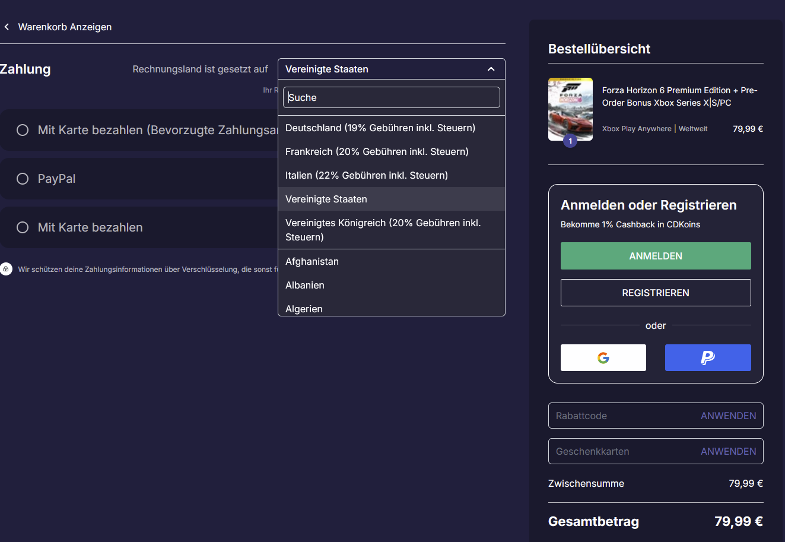Click the Gesamtbetrag 79,99 € amount
The width and height of the screenshot is (785, 542).
739,521
